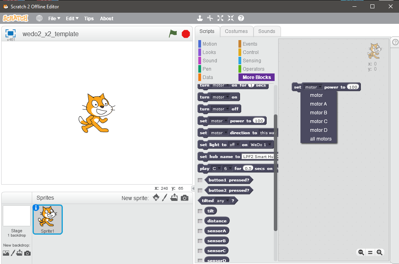The image size is (399, 264).
Task: Click the hub name LPF2 Smart Hub field
Action: pos(259,156)
